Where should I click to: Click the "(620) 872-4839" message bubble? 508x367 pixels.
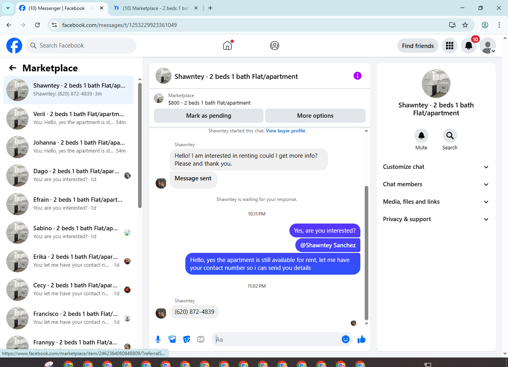pyautogui.click(x=194, y=312)
